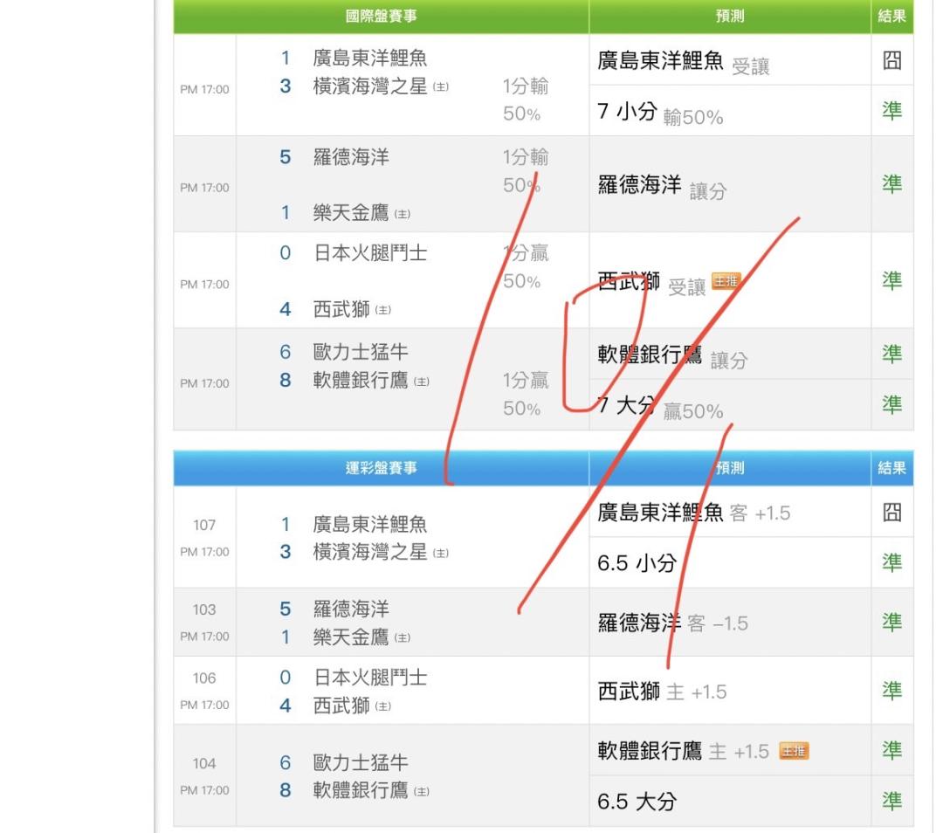The height and width of the screenshot is (833, 943).
Task: Click the 西武獅 主 +1.5 prediction
Action: [662, 692]
